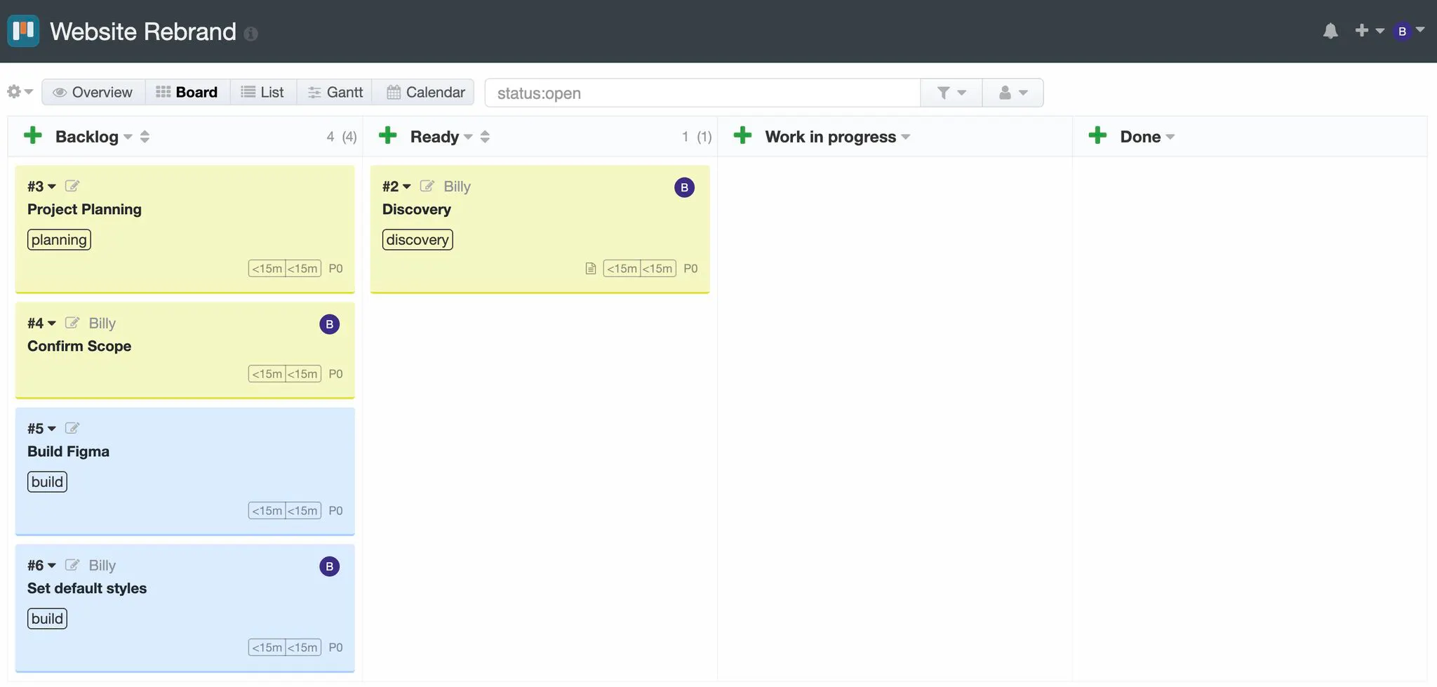Image resolution: width=1437 pixels, height=687 pixels.
Task: Open task #5 dropdown menu
Action: tap(41, 428)
